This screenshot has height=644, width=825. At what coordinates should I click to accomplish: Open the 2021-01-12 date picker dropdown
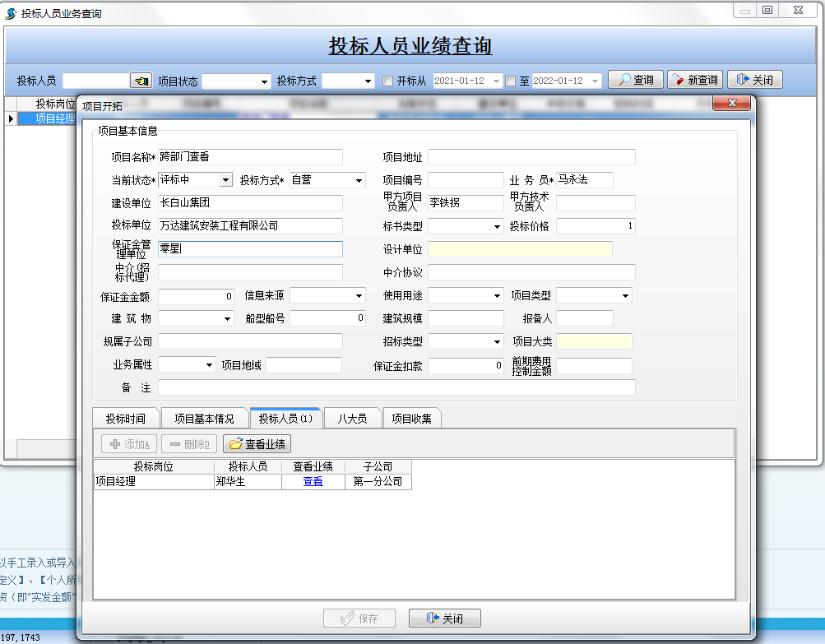(x=495, y=81)
